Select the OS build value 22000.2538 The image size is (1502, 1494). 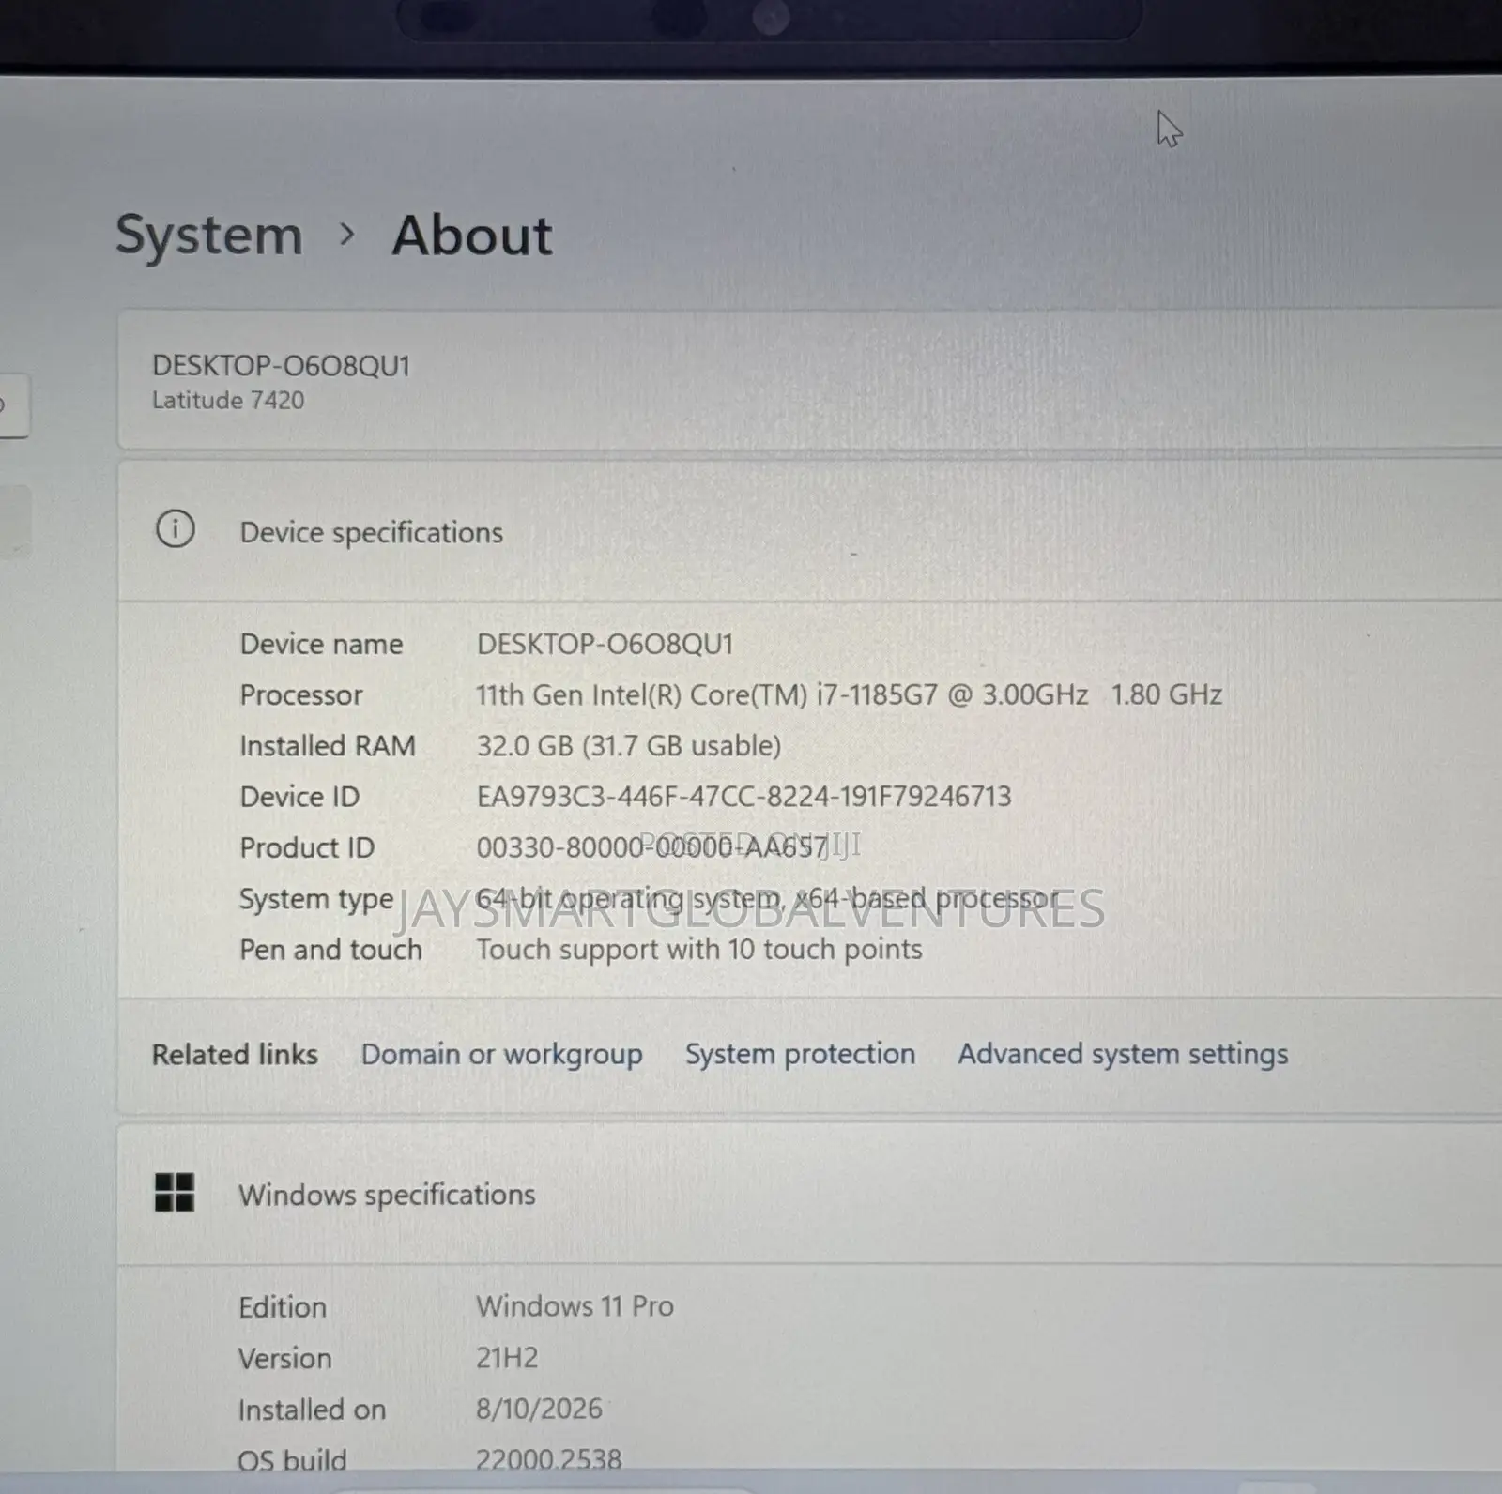point(548,1459)
